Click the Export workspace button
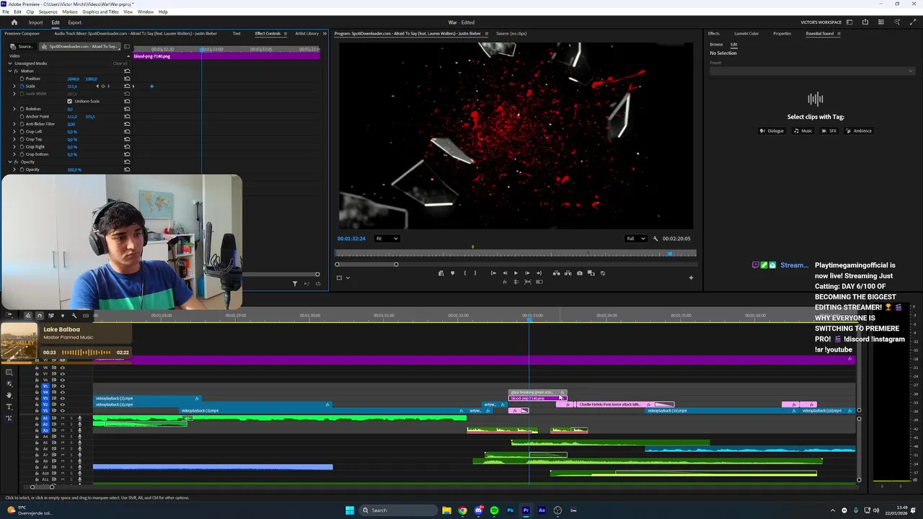The height and width of the screenshot is (519, 923). (75, 22)
